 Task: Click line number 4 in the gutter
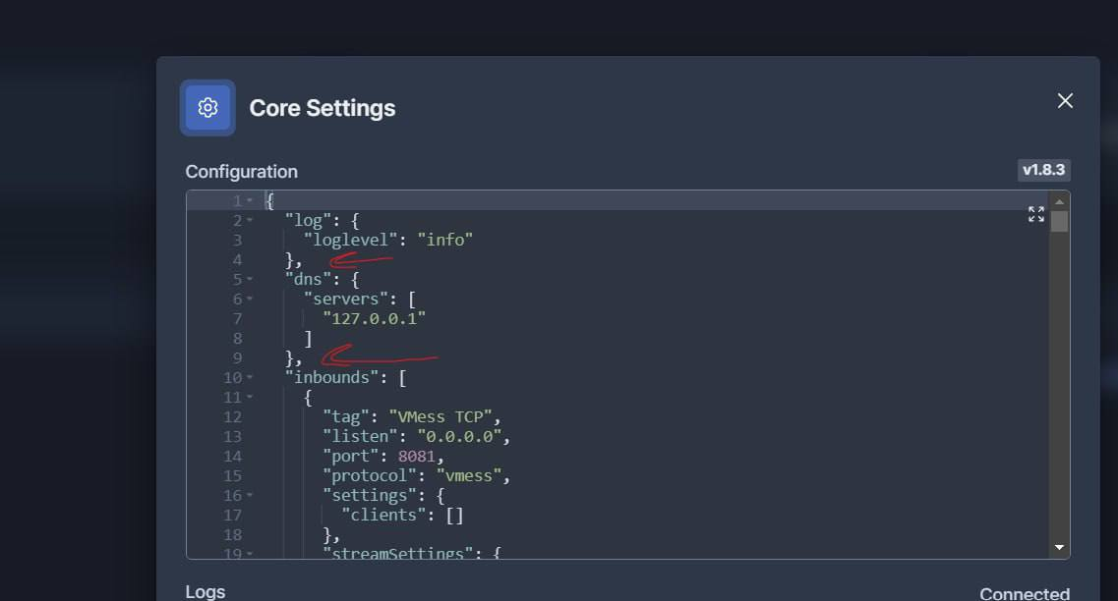click(x=237, y=259)
